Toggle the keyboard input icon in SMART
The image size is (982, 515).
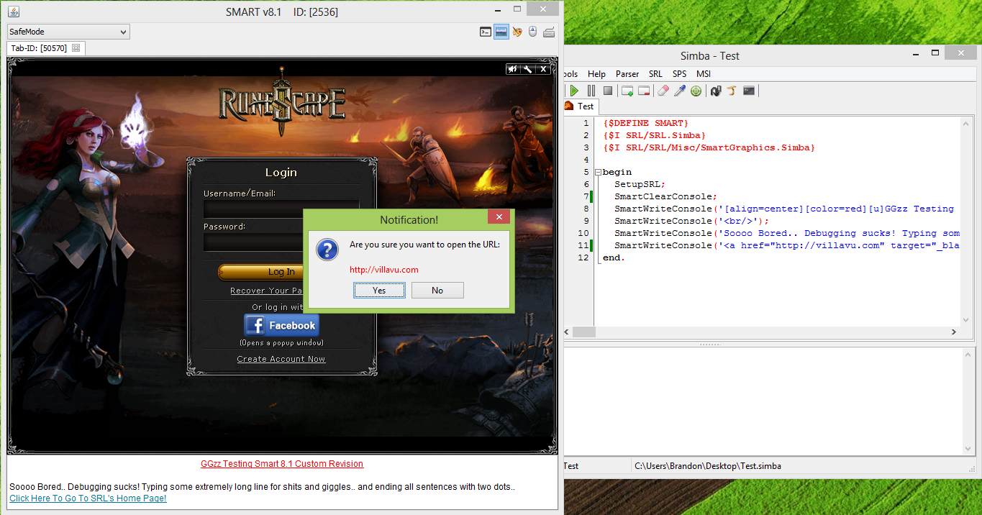(549, 32)
